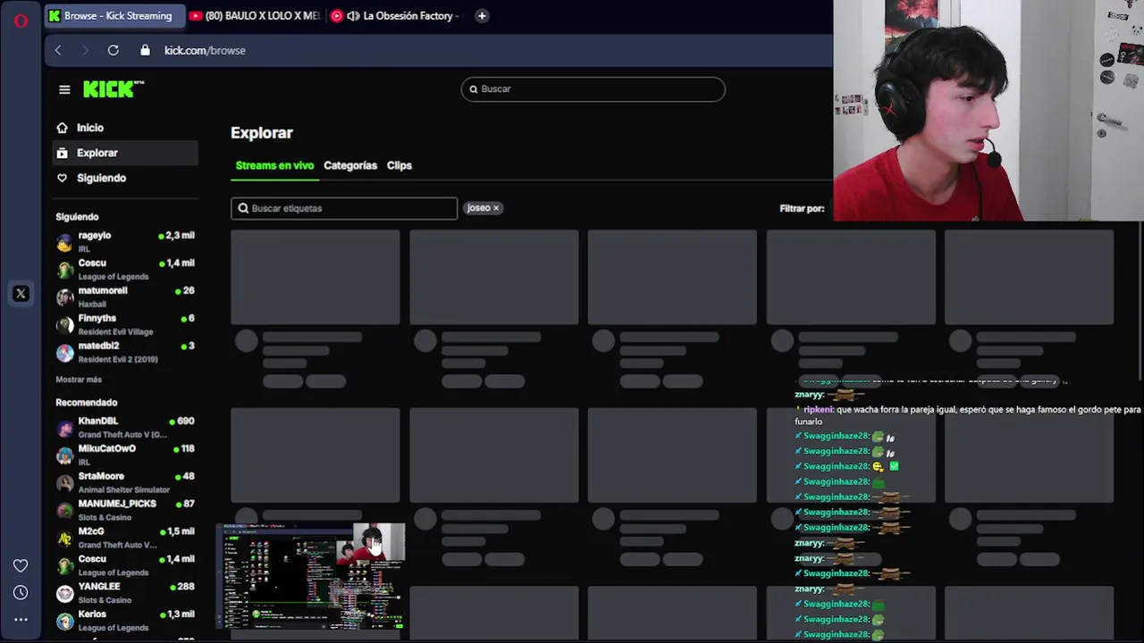This screenshot has width=1144, height=643.
Task: Click the 690 viewer count
Action: tap(186, 421)
